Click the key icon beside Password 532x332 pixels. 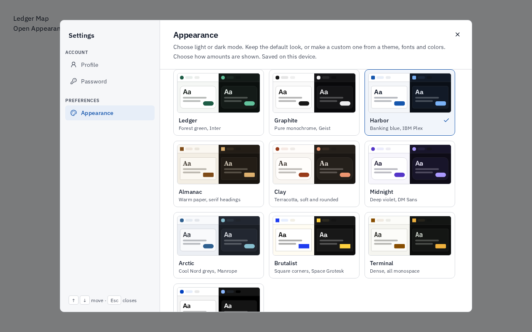(x=74, y=81)
